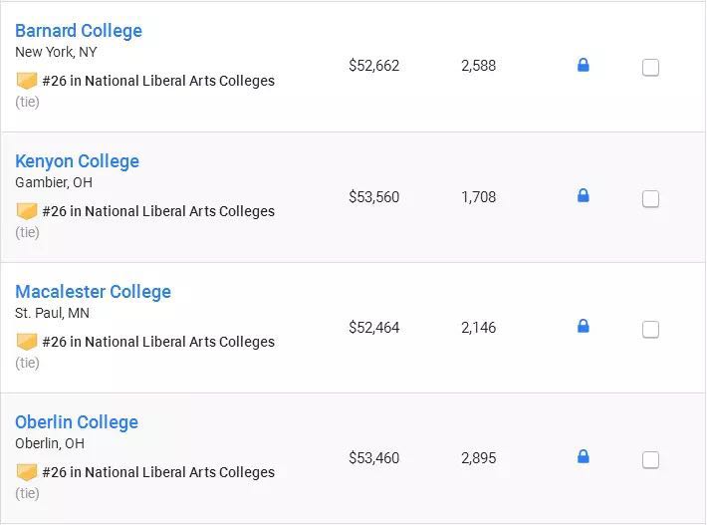Image resolution: width=707 pixels, height=525 pixels.
Task: Click the lock icon in Macalester College row
Action: point(584,327)
